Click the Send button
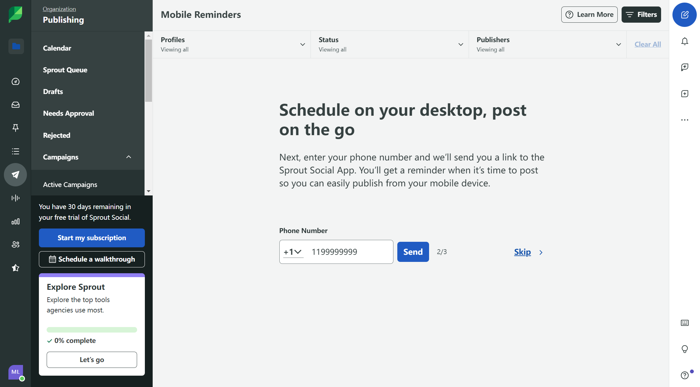Image resolution: width=700 pixels, height=387 pixels. coord(413,252)
